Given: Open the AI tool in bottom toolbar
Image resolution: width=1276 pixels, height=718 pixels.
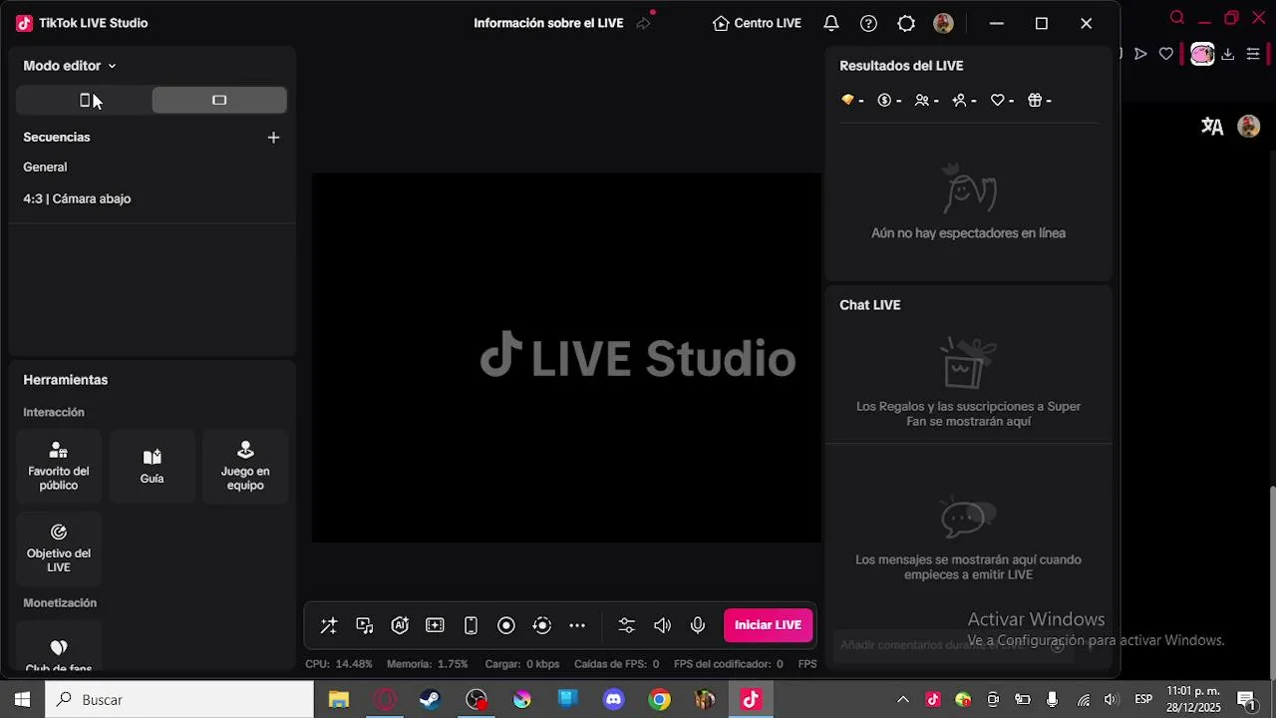Looking at the screenshot, I should click(400, 625).
